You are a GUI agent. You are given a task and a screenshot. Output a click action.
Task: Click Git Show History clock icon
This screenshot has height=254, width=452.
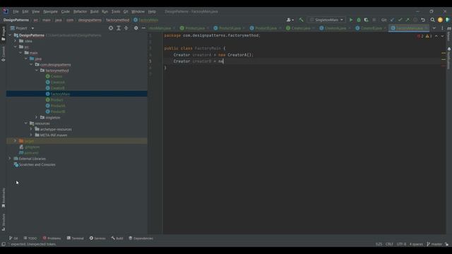point(415,20)
